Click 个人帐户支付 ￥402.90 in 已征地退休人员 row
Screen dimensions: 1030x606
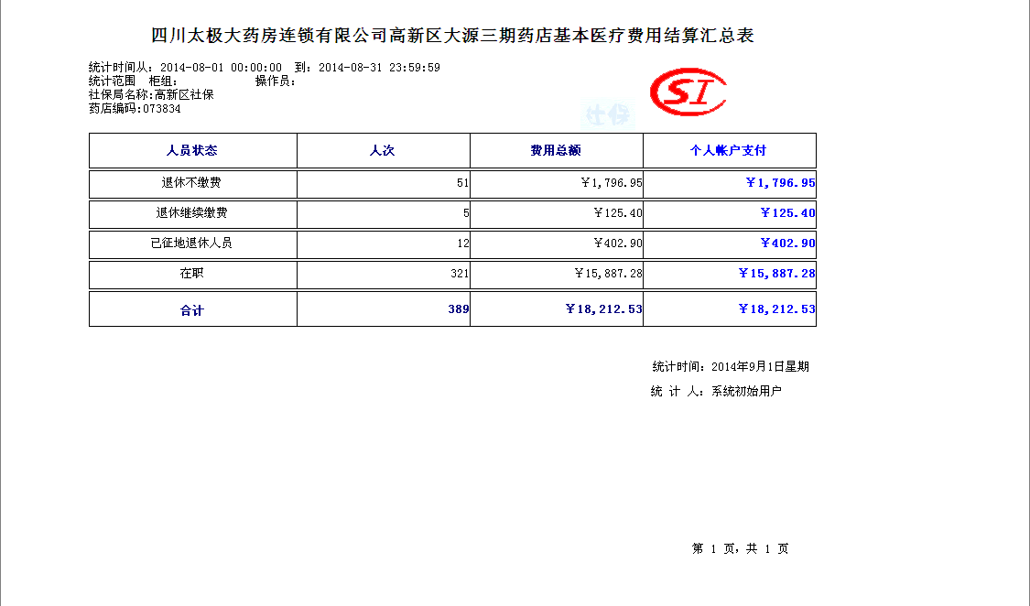click(787, 243)
